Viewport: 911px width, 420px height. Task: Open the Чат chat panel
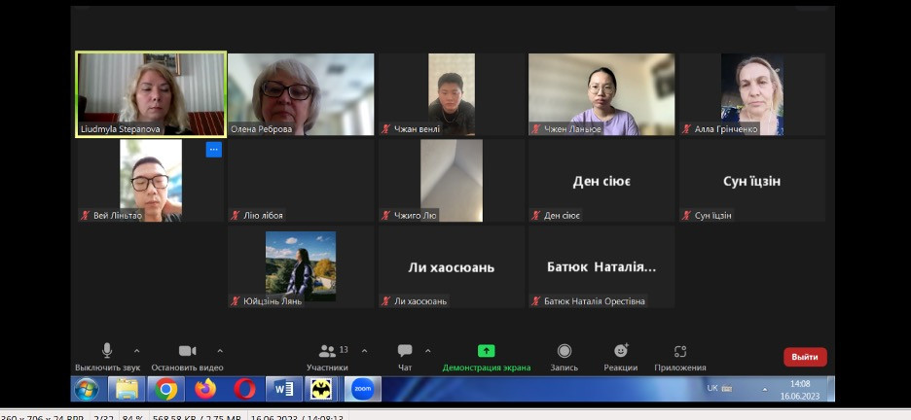click(x=405, y=357)
